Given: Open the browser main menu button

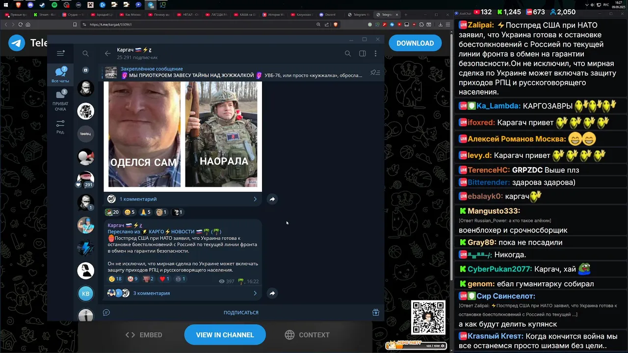Looking at the screenshot, I should (447, 25).
